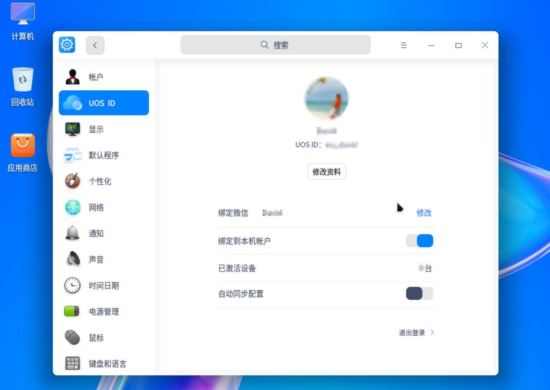Viewport: 550px width, 390px height.
Task: Toggle 绑定到本机帐户 switch off
Action: (x=420, y=241)
